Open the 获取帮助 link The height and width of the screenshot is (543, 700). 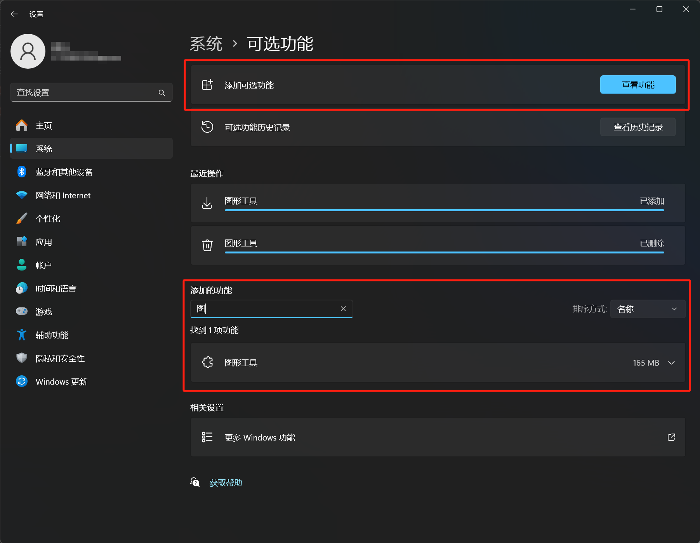(226, 482)
